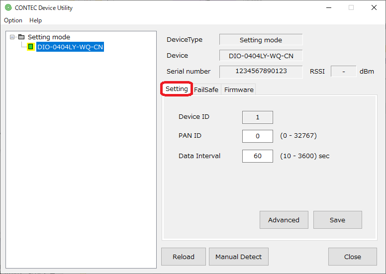This screenshot has width=386, height=274.
Task: Open the Help menu
Action: click(35, 20)
